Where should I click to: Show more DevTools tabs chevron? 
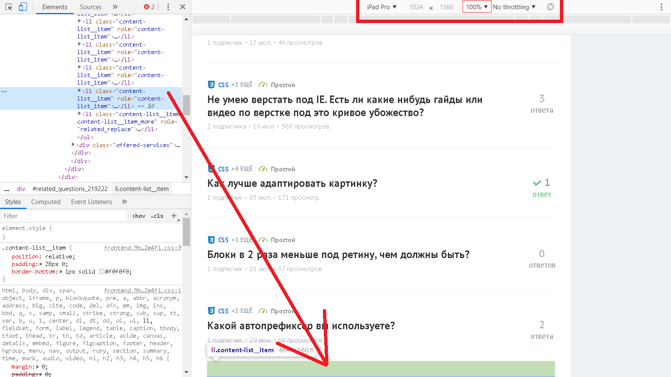(x=115, y=7)
